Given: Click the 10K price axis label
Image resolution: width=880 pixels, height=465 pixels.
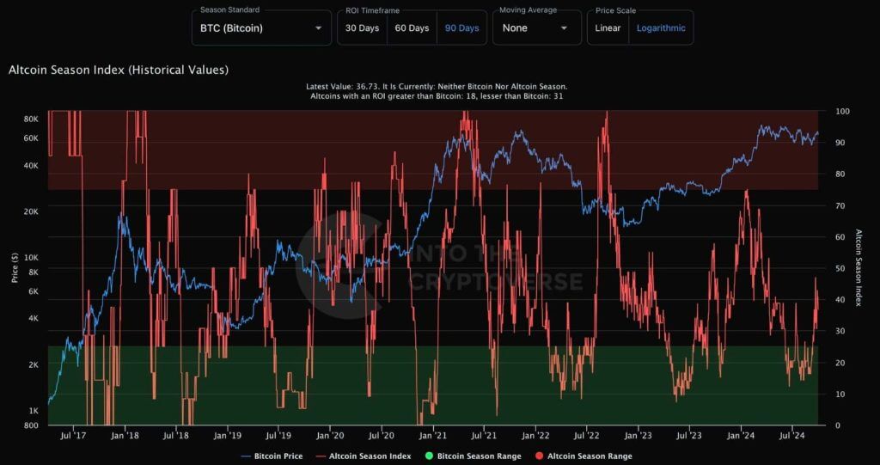Looking at the screenshot, I should click(x=31, y=258).
